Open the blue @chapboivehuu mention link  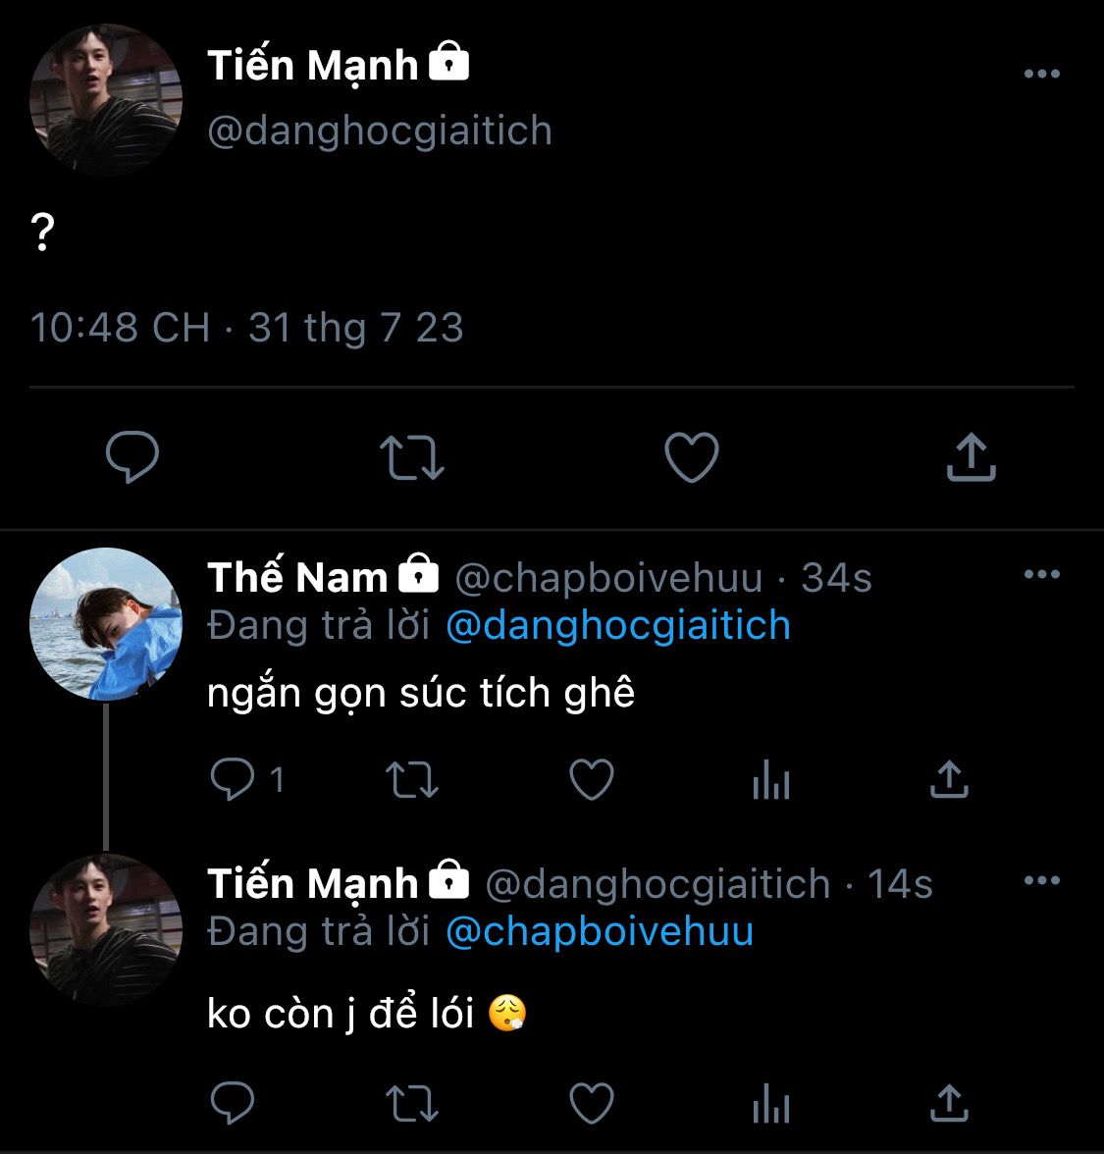tap(600, 931)
